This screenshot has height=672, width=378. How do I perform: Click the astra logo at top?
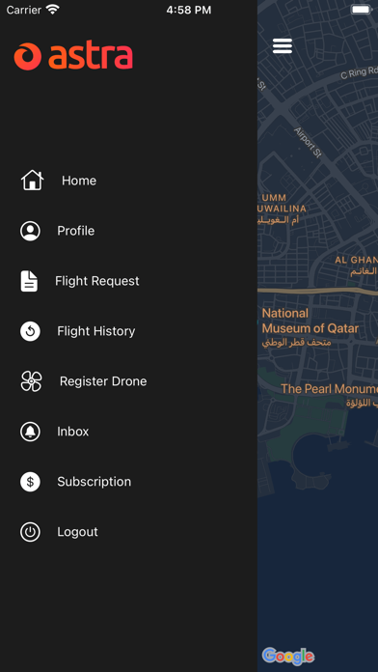(73, 56)
